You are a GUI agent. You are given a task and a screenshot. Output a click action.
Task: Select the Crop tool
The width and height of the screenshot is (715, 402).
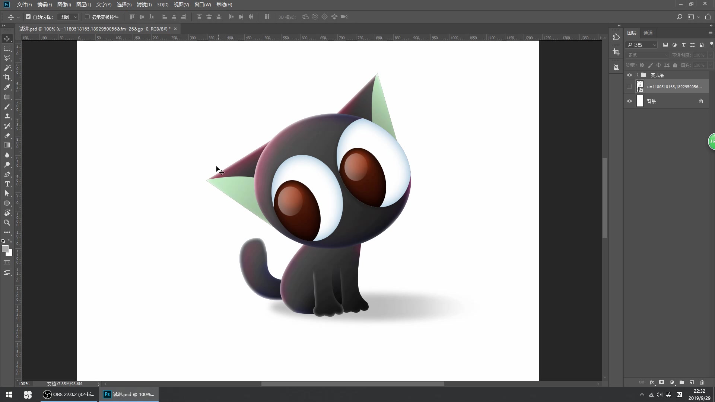[x=7, y=77]
